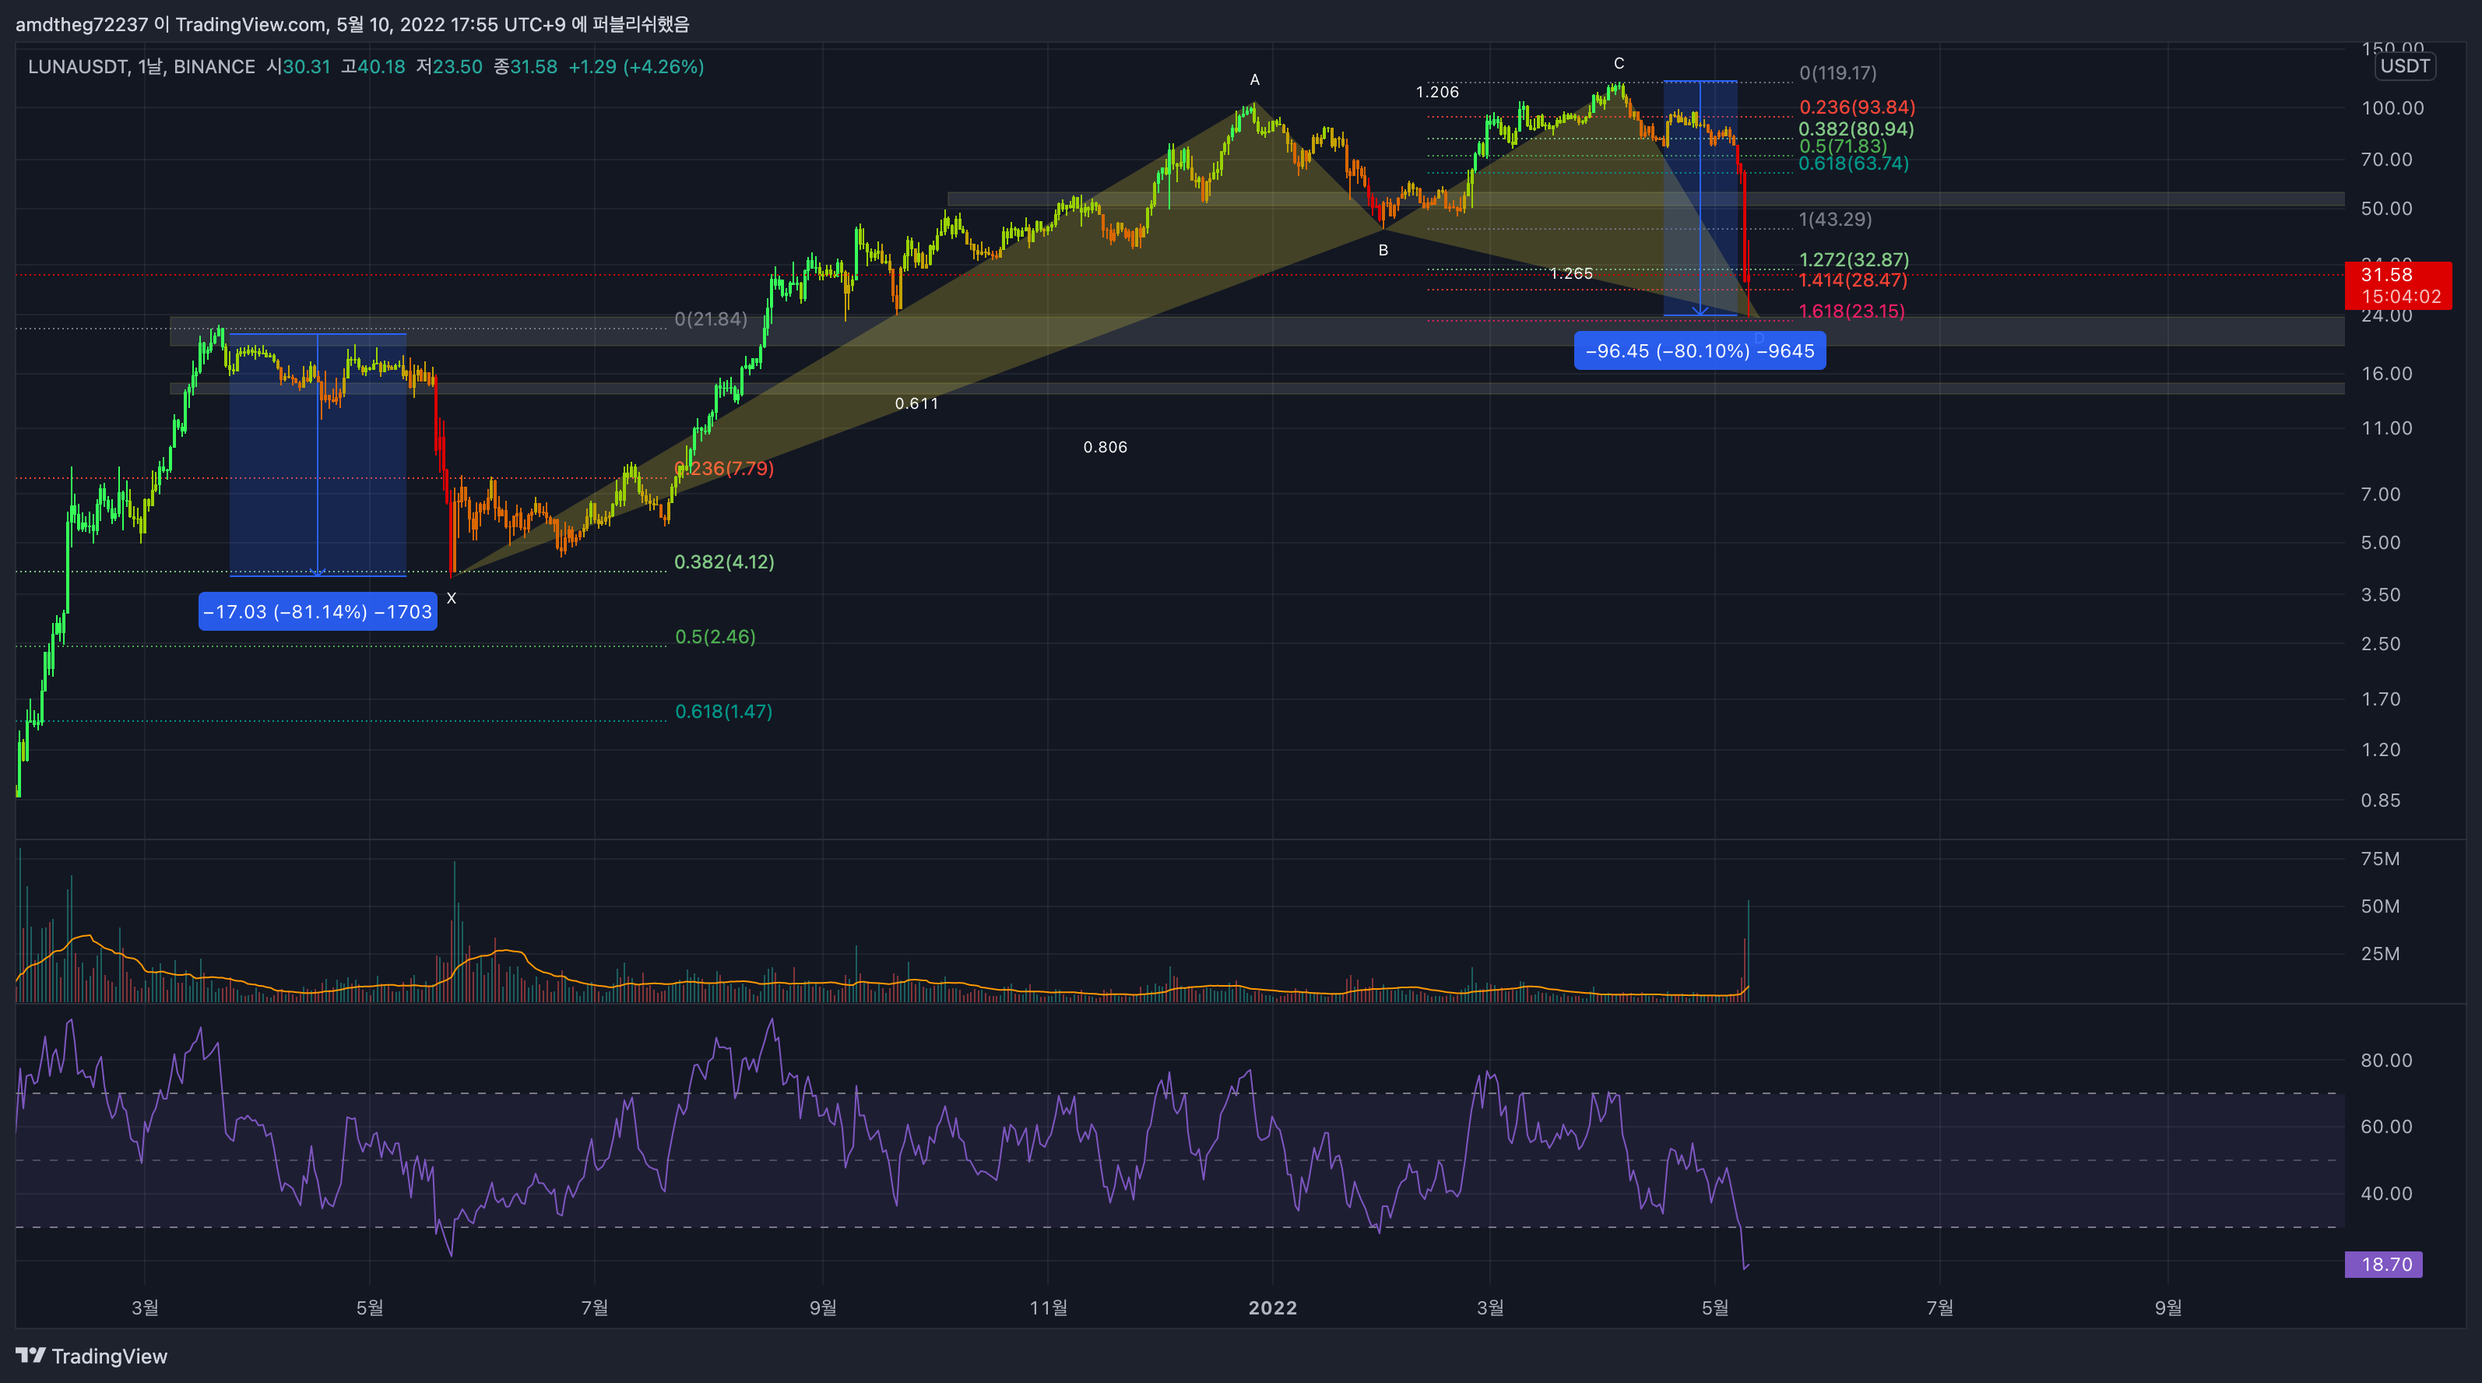This screenshot has height=1383, width=2482.
Task: Click the LUNAUSDT symbol title text
Action: [77, 66]
